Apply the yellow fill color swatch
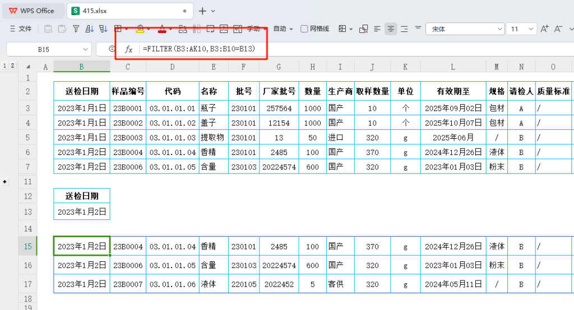574x310 pixels. coord(140,32)
